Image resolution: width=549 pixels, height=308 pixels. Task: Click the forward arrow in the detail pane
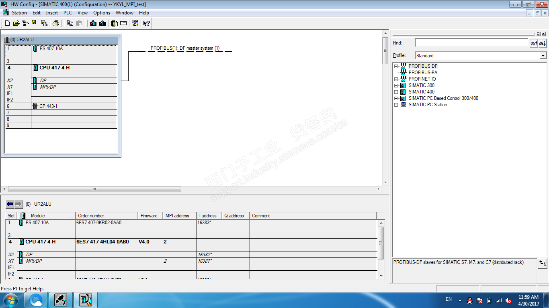(x=18, y=204)
